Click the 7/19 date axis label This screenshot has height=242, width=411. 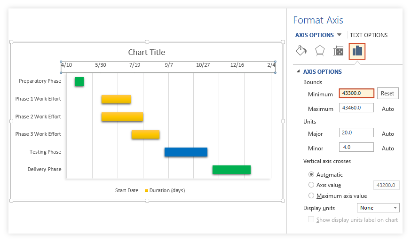tap(134, 65)
